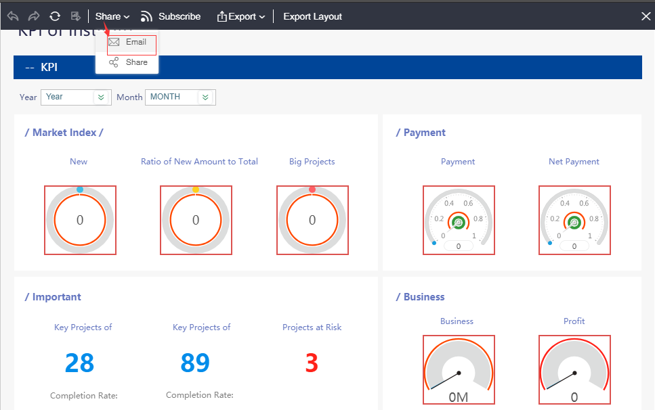Click the undo arrow icon
The height and width of the screenshot is (410, 655).
[x=13, y=16]
